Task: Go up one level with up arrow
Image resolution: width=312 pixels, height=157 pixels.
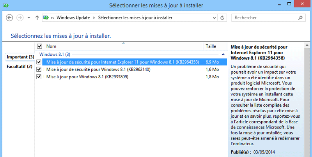Action: 37,18
